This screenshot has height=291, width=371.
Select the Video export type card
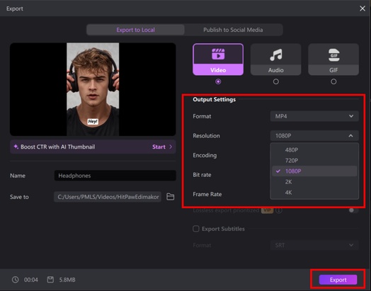click(218, 59)
